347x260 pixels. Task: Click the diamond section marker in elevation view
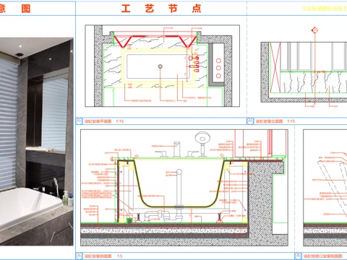click(314, 30)
